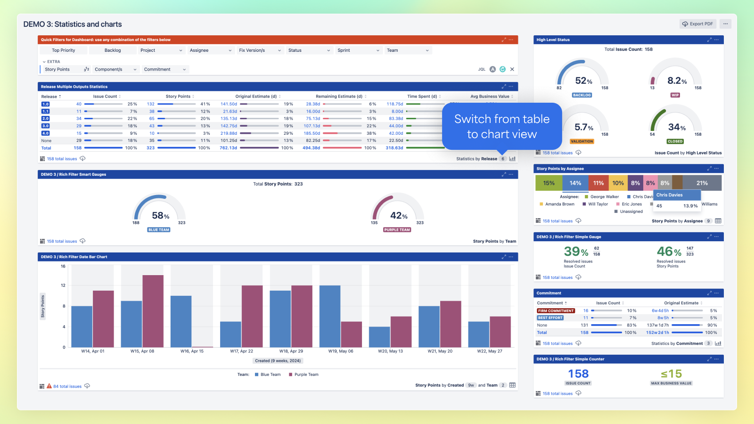The width and height of the screenshot is (754, 424).
Task: Open the Rich Filter Date Bar Chart gadget menu
Action: pos(511,257)
